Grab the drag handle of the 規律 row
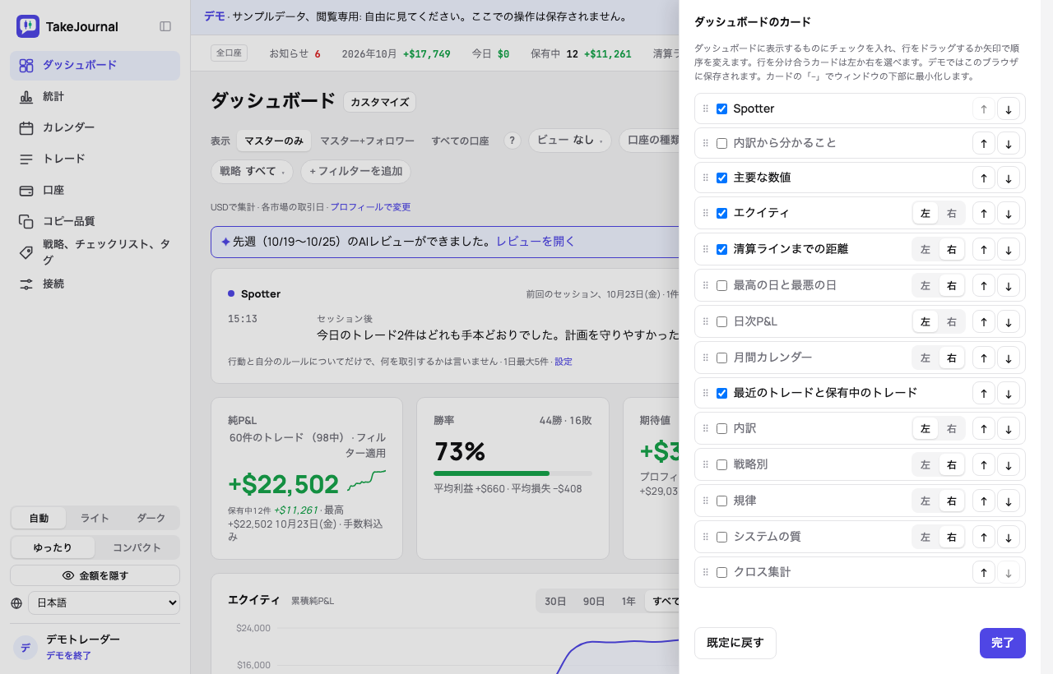This screenshot has width=1053, height=674. tap(705, 501)
